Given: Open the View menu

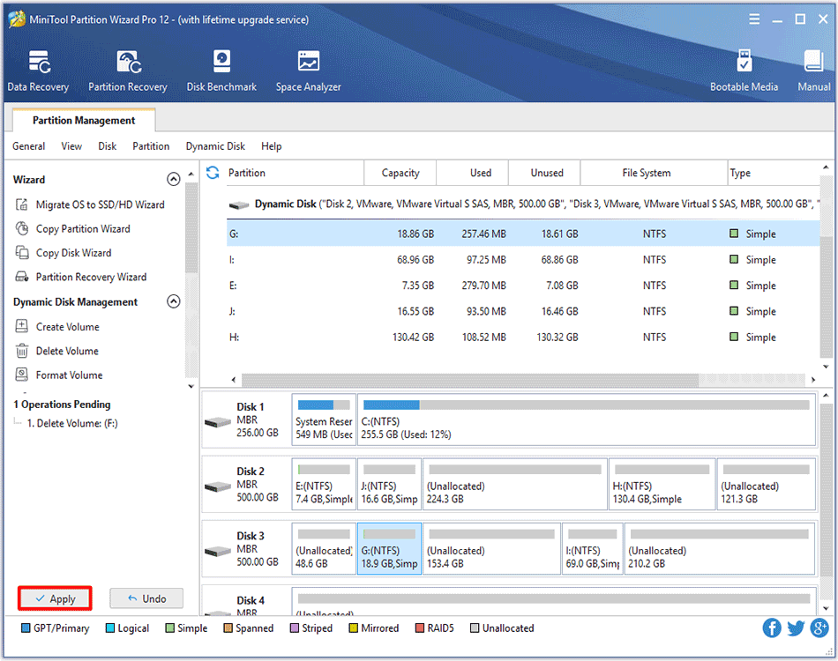Looking at the screenshot, I should coord(71,146).
